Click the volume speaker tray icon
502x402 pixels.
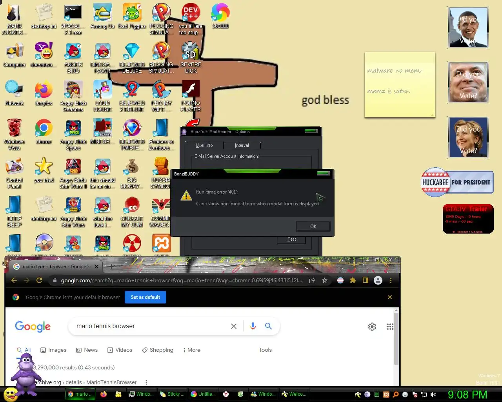point(433,395)
